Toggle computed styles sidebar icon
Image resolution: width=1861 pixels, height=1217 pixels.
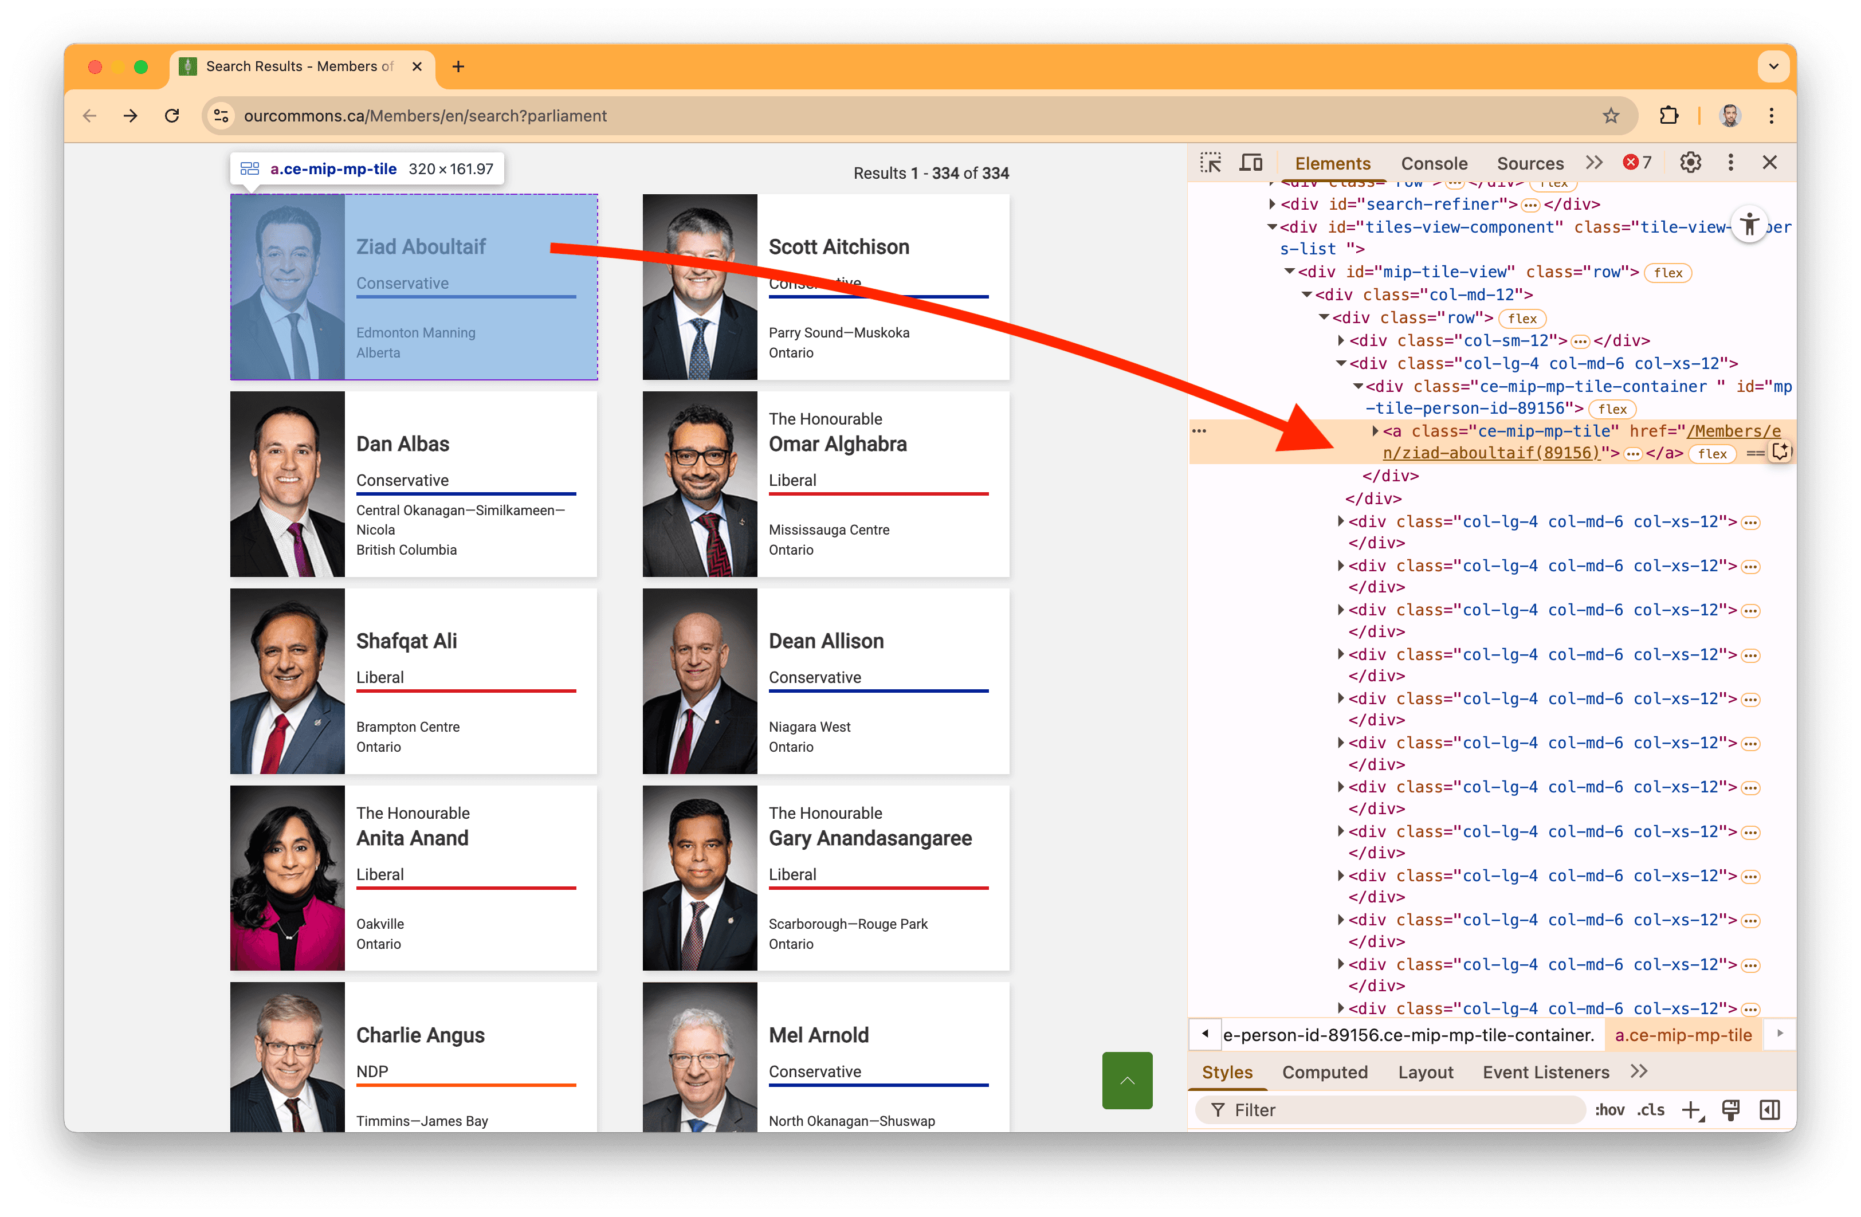click(1769, 1110)
